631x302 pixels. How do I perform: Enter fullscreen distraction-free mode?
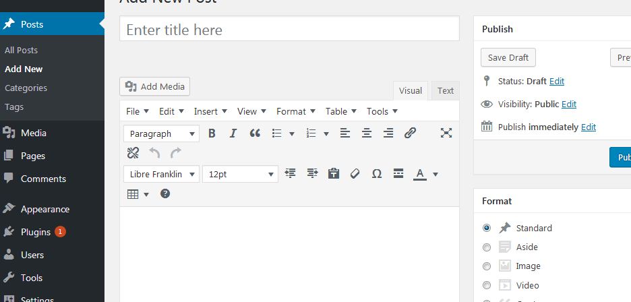tap(446, 133)
